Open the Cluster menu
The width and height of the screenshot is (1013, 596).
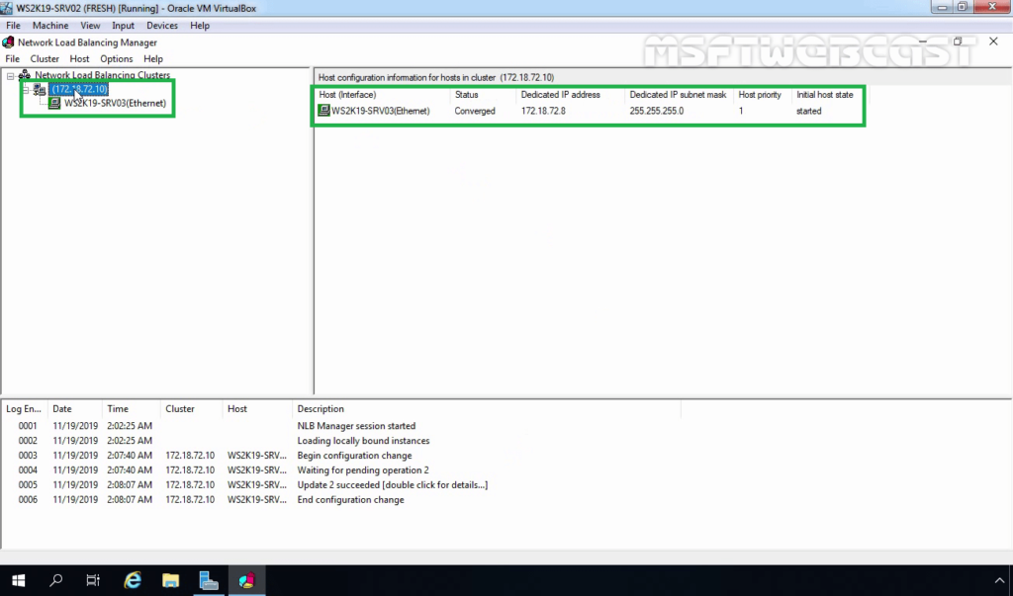click(x=45, y=58)
